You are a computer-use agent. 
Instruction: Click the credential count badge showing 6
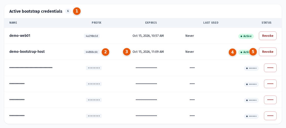pyautogui.click(x=68, y=11)
